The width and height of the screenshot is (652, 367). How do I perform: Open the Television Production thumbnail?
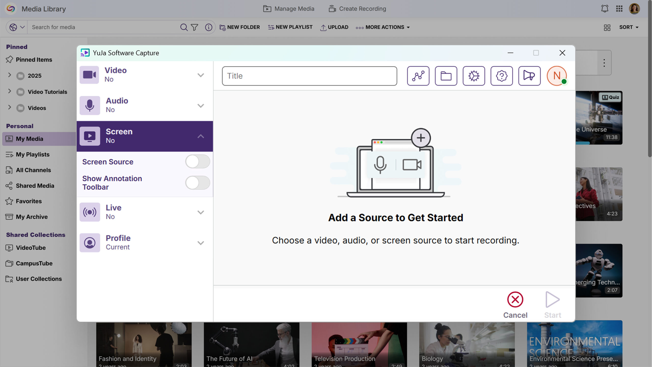tap(359, 345)
